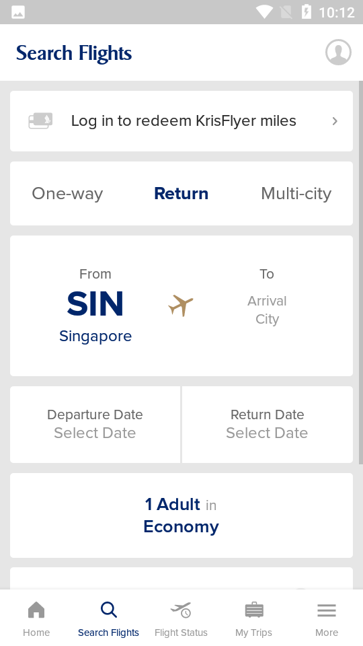
Task: Click the vertical scrollbar on the right edge
Action: click(x=360, y=272)
